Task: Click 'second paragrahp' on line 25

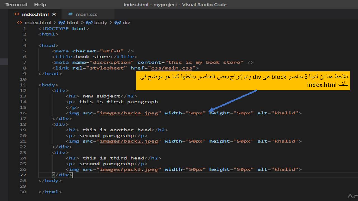Action: click(106, 164)
